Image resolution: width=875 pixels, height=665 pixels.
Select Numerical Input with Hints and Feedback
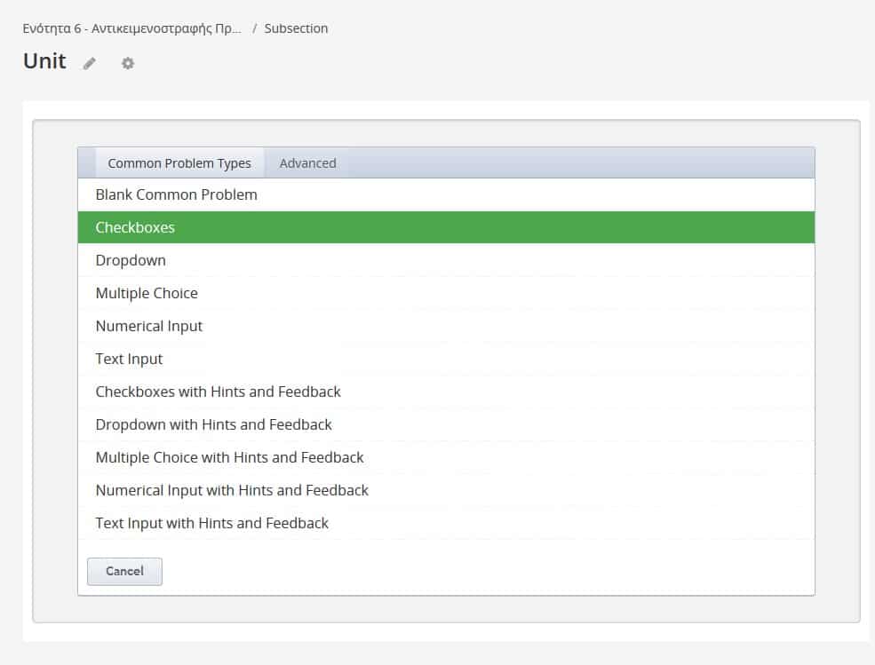pyautogui.click(x=446, y=491)
